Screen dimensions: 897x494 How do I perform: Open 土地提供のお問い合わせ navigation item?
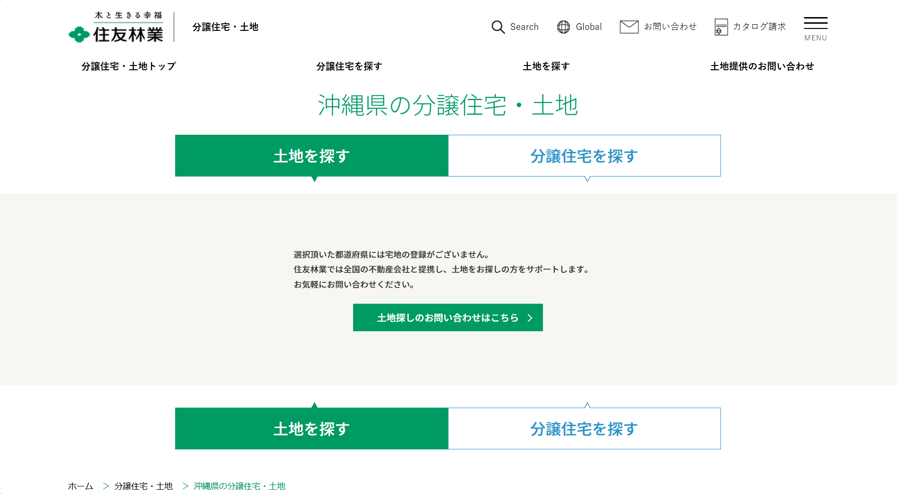click(762, 66)
